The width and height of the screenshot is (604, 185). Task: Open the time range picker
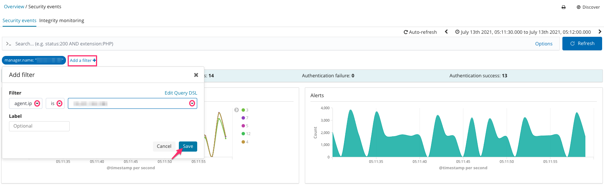point(523,32)
